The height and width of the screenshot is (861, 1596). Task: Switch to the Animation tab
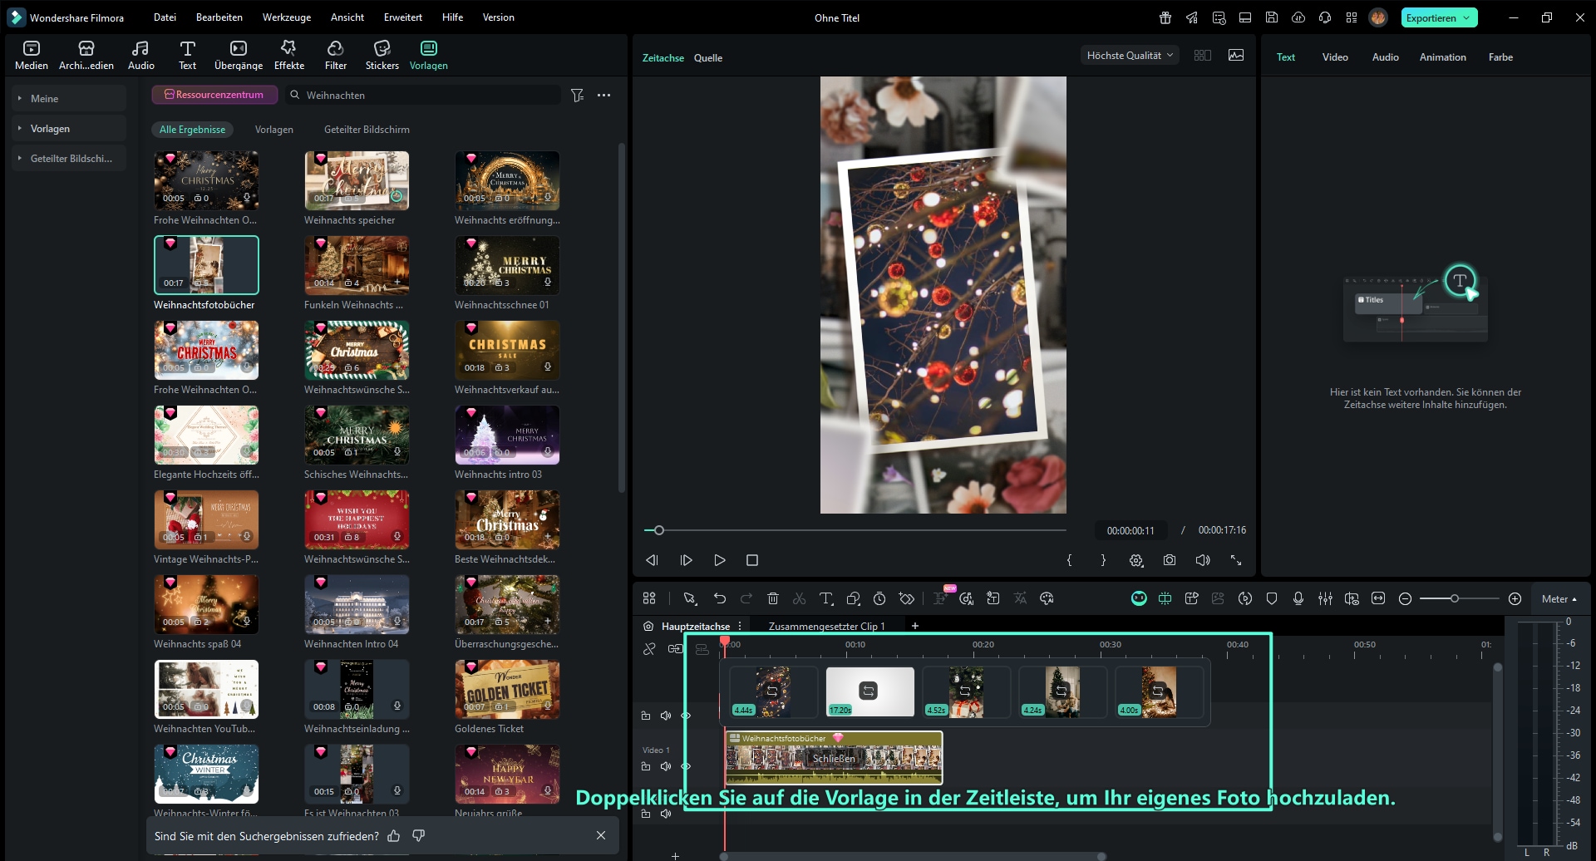click(1442, 57)
